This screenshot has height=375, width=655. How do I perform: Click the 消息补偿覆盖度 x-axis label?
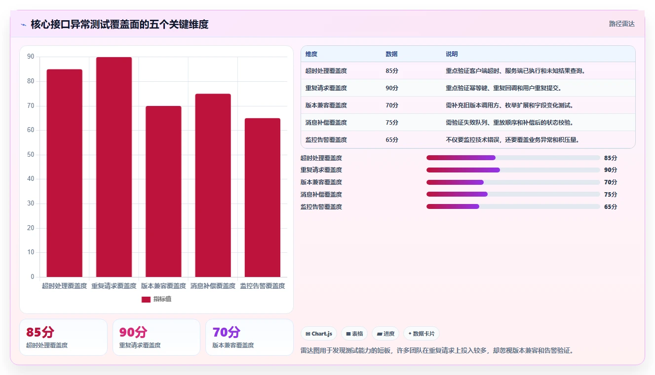213,286
